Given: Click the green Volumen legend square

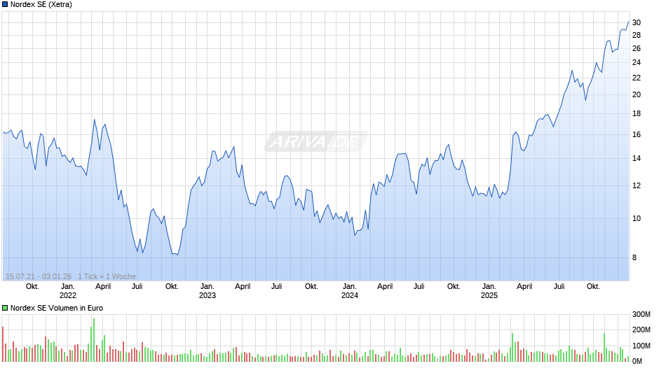Looking at the screenshot, I should click(5, 308).
